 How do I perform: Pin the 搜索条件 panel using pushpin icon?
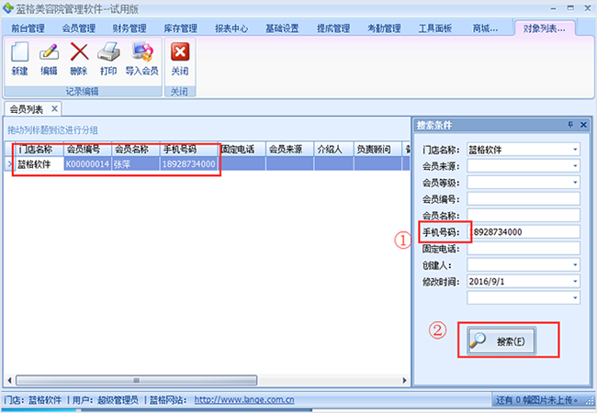pos(570,125)
